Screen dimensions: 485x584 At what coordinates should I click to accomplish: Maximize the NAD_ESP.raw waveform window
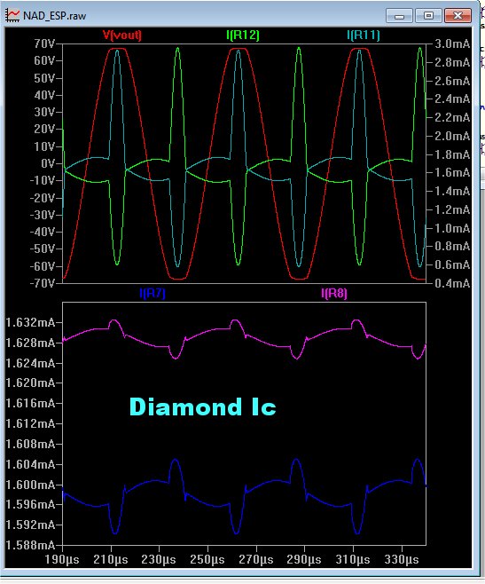428,16
